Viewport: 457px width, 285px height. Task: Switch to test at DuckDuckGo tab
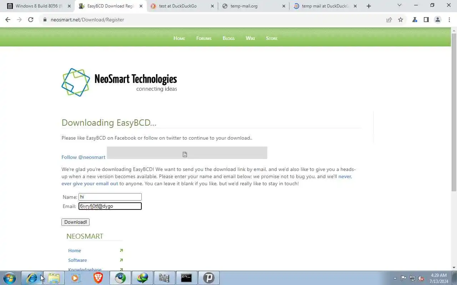pos(182,6)
